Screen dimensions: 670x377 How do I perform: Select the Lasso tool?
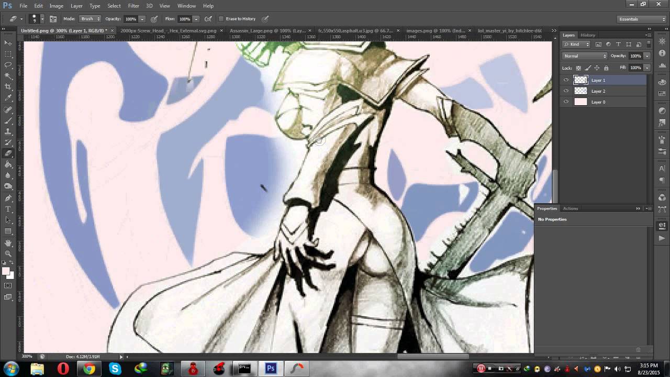click(8, 65)
